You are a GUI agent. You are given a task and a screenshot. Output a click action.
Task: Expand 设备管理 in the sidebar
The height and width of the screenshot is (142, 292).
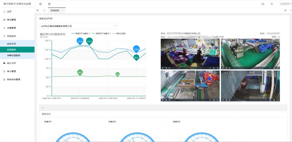tap(17, 28)
